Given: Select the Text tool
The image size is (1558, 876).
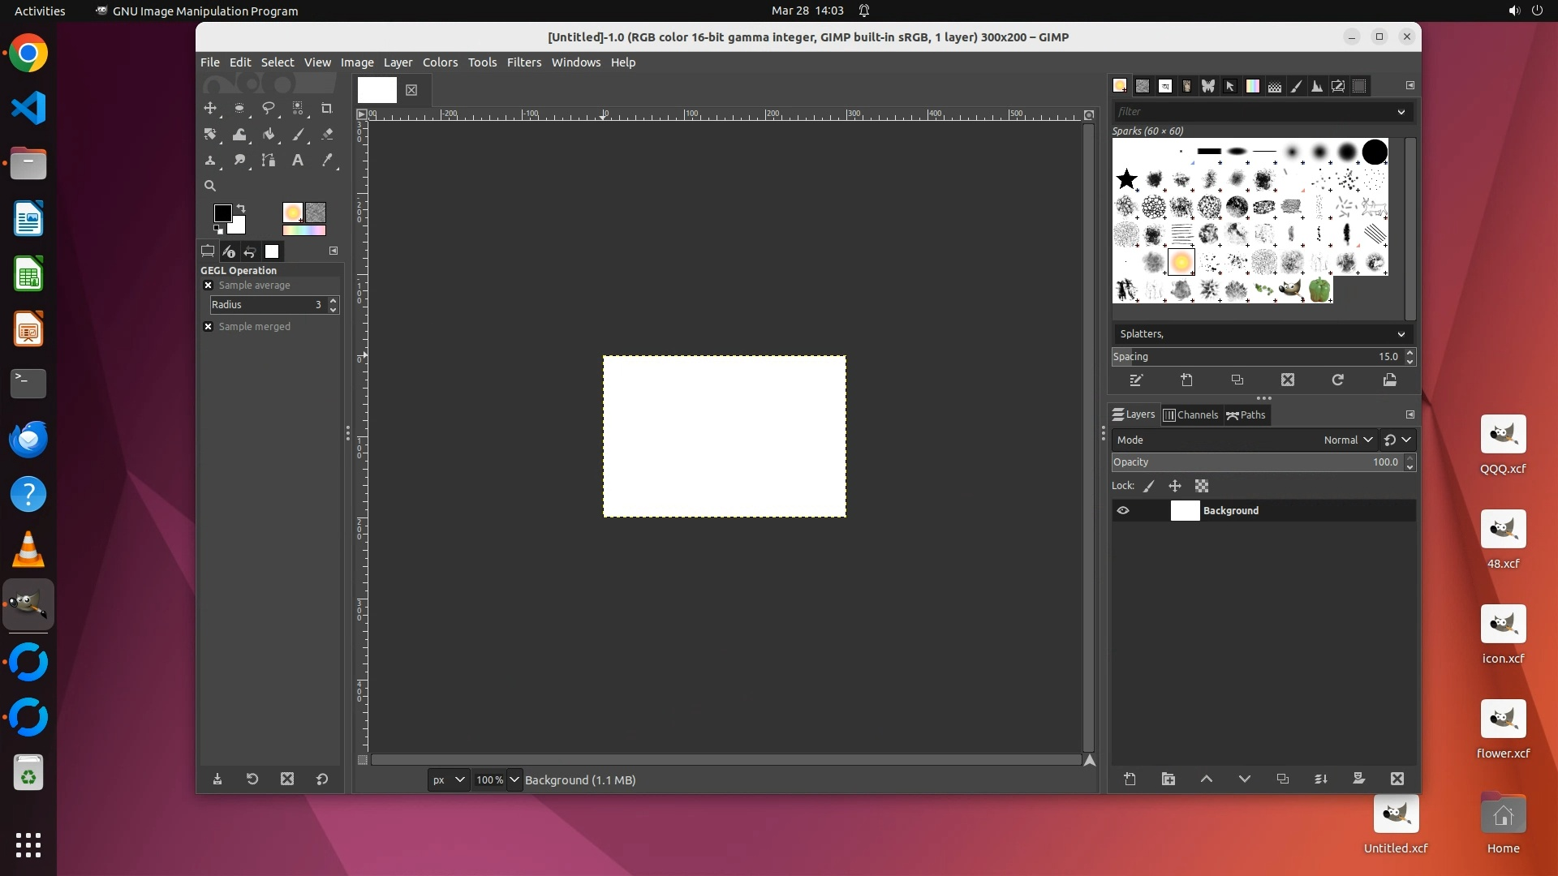Looking at the screenshot, I should coord(298,160).
